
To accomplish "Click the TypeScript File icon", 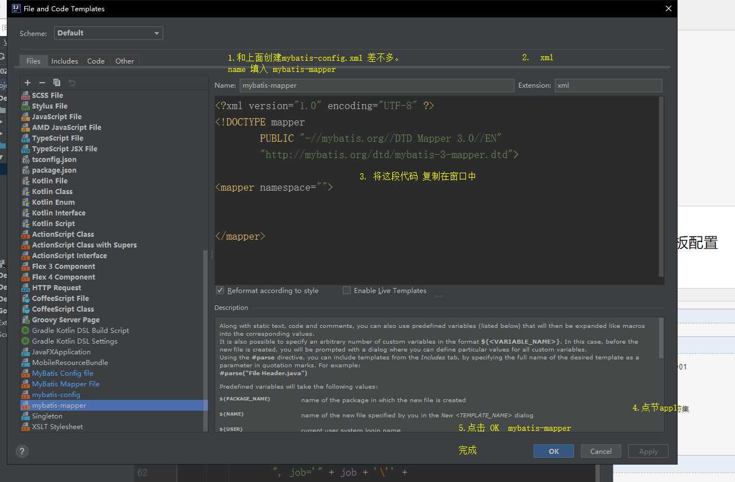I will click(25, 138).
